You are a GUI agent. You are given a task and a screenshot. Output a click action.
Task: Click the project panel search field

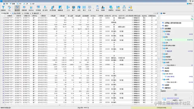pos(176,18)
